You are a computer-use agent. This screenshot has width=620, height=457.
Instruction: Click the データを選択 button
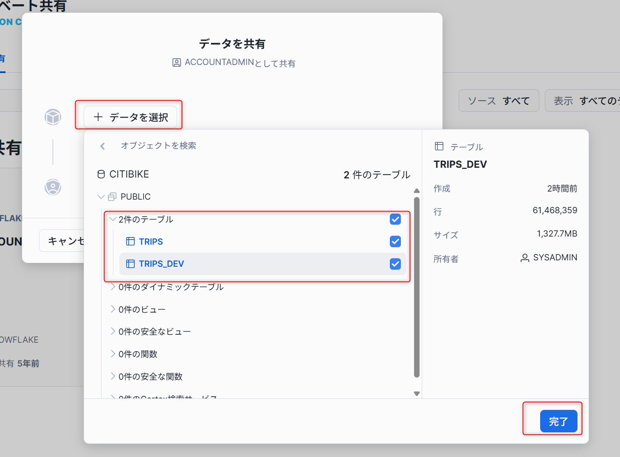coord(130,117)
